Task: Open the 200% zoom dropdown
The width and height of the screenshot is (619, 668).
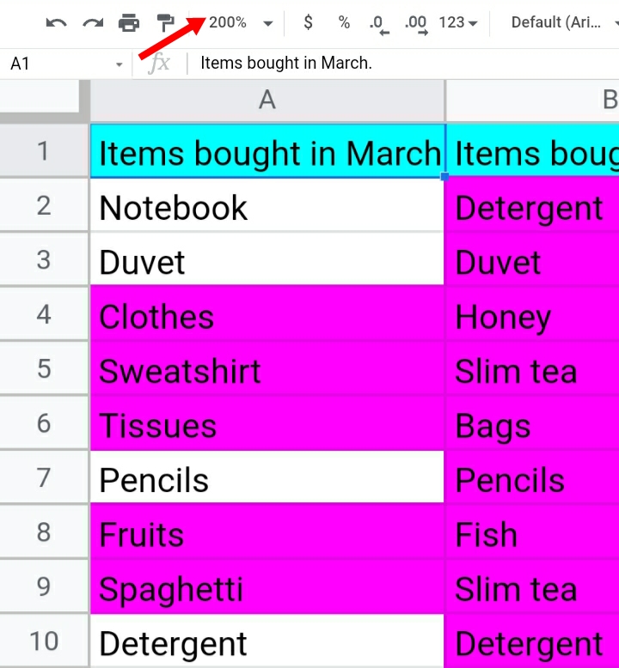Action: pos(241,22)
